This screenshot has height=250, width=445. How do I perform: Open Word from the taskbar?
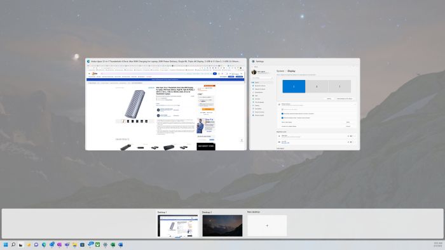coord(120,245)
